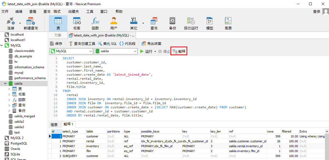Click 美化 SQL (Beautify SQL)
329x160 pixels.
[x=107, y=44]
